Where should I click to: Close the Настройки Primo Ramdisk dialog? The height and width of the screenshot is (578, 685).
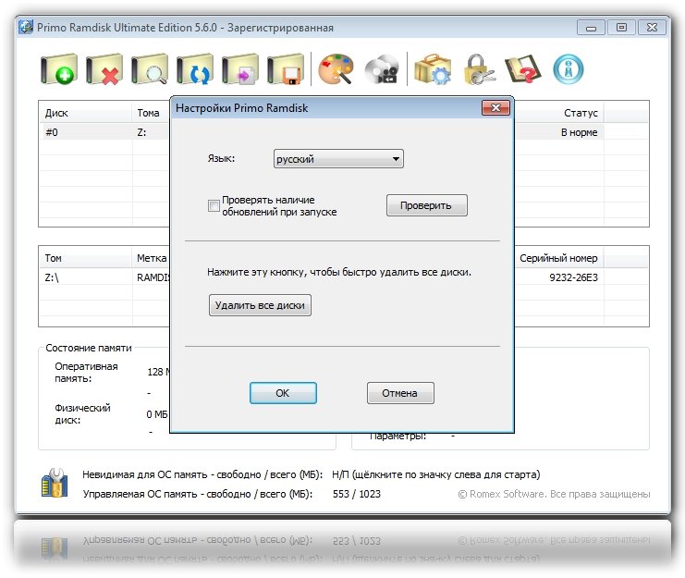click(x=495, y=109)
